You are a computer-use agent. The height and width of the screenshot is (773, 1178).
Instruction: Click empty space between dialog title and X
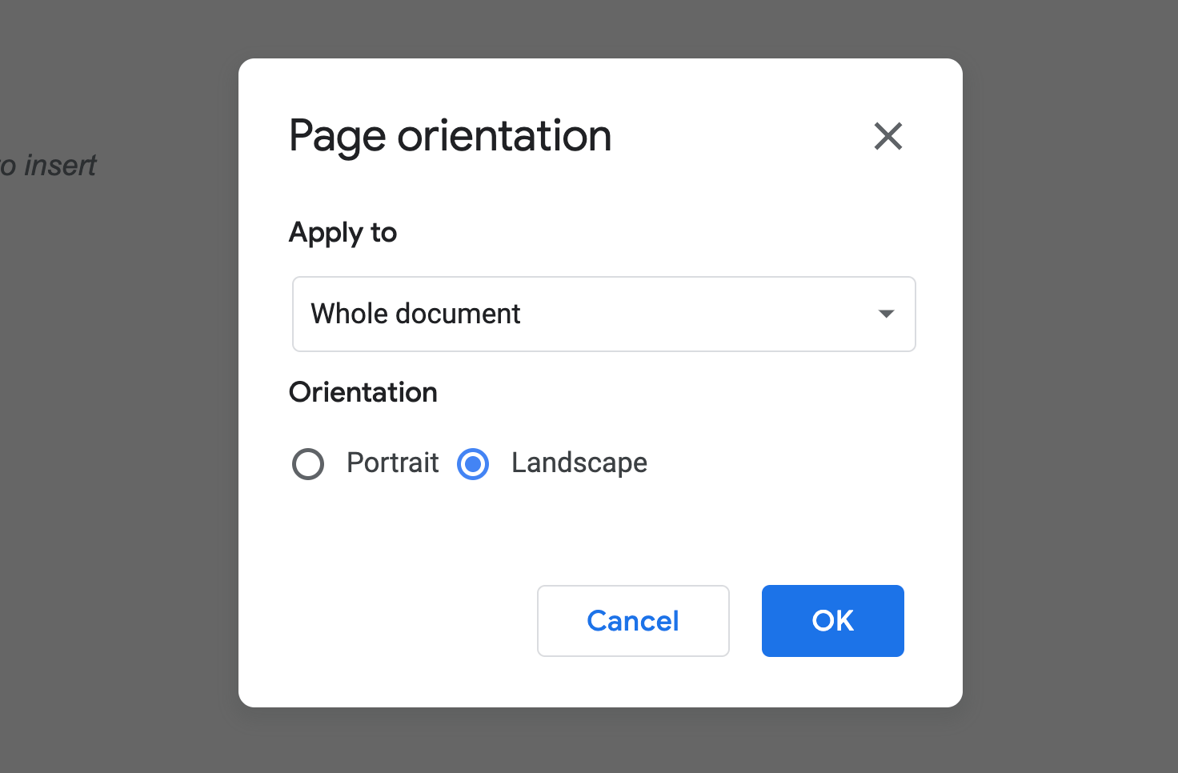pyautogui.click(x=740, y=136)
